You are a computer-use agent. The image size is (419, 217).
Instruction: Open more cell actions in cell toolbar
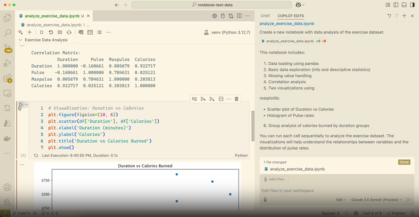click(x=229, y=99)
